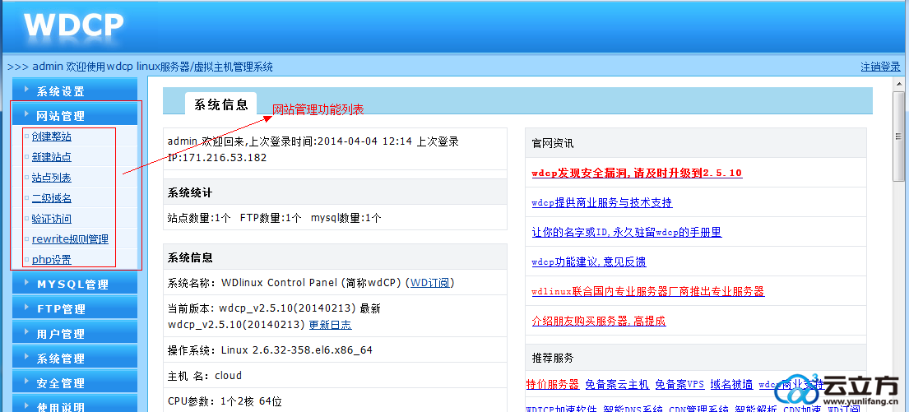The image size is (909, 412).
Task: Open the rewrite规则管理 menu entry
Action: point(70,239)
